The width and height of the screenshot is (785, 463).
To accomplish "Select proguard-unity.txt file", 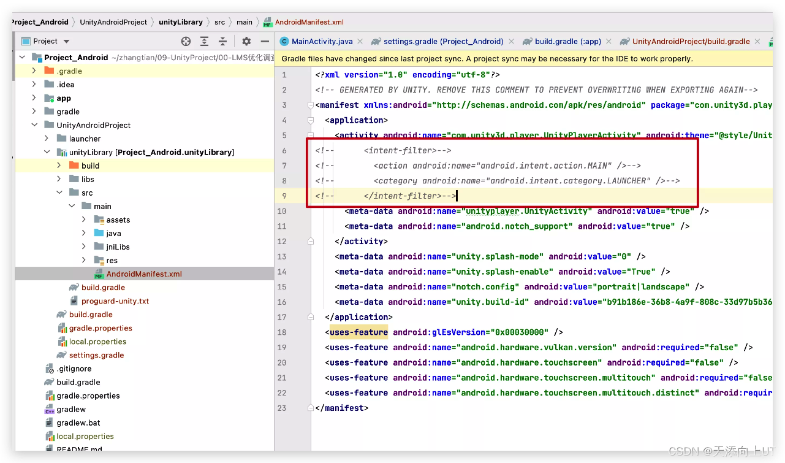I will pos(115,301).
